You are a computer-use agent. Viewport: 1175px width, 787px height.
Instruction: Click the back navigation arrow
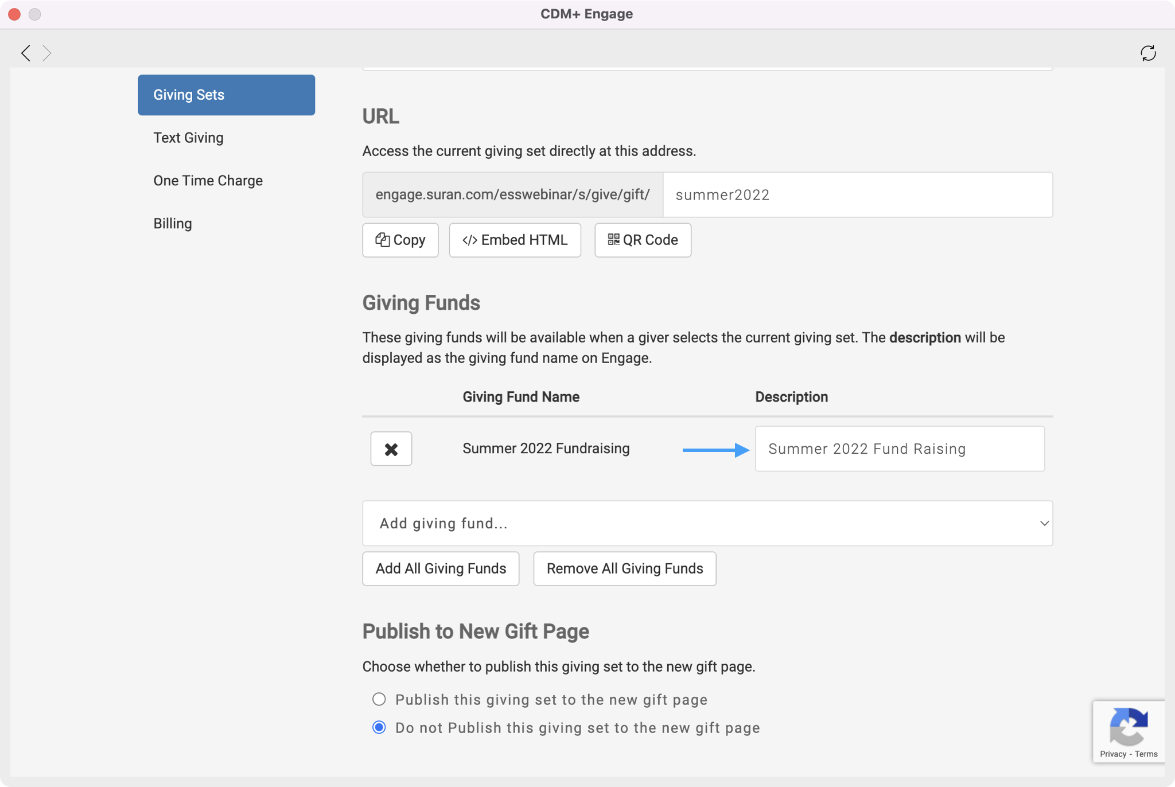(x=26, y=53)
